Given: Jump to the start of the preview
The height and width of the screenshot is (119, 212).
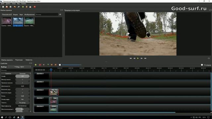Looking at the screenshot, I should click(131, 59).
